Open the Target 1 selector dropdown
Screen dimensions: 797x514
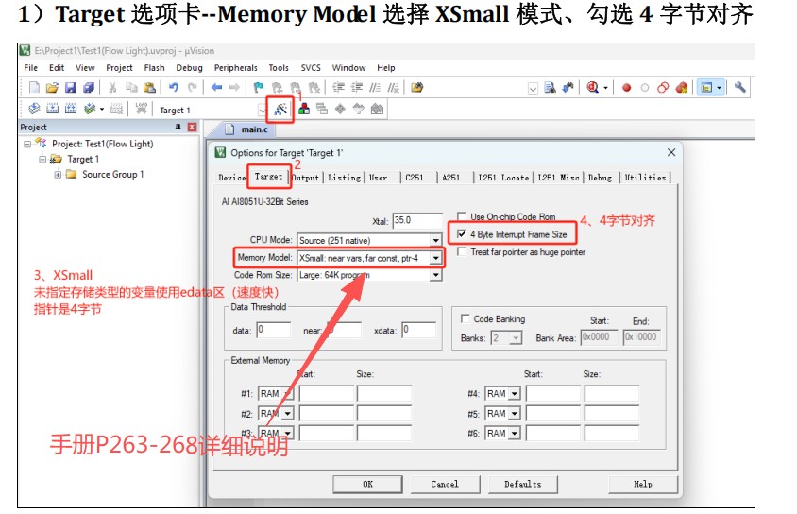pyautogui.click(x=263, y=110)
